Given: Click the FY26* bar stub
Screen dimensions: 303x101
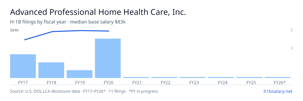Looking at the screenshot, I should (x=277, y=78).
